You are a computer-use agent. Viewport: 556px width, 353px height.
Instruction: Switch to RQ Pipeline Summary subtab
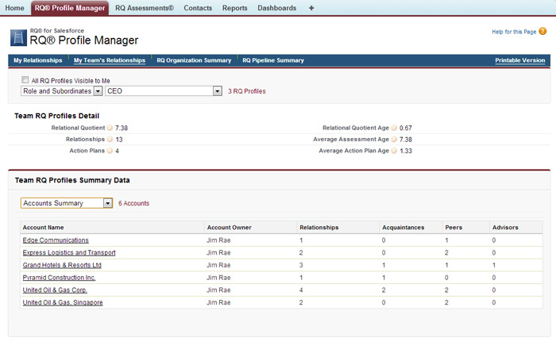pyautogui.click(x=273, y=60)
